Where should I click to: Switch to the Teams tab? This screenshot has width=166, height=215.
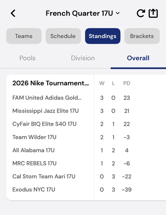(24, 36)
